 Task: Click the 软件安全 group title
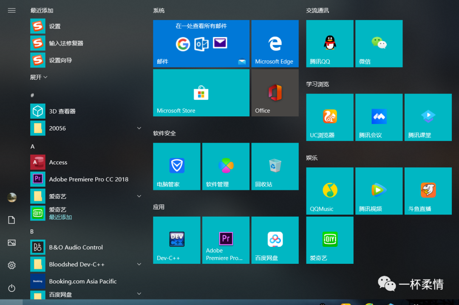(164, 133)
